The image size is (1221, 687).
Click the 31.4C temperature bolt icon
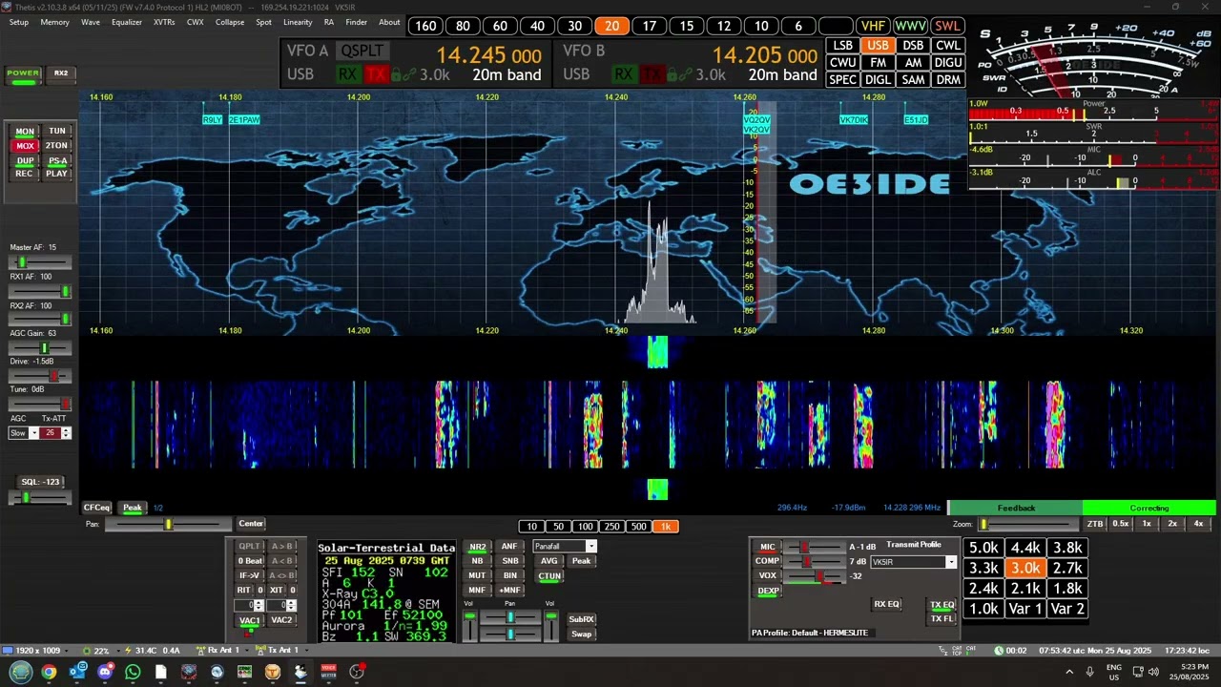128,650
